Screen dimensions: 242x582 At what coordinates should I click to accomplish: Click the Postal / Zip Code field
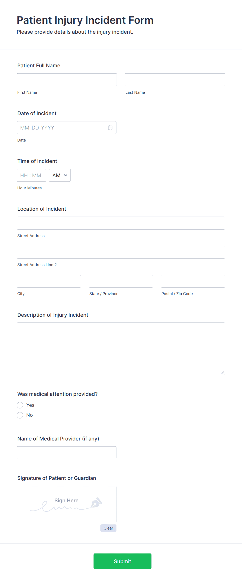click(193, 281)
